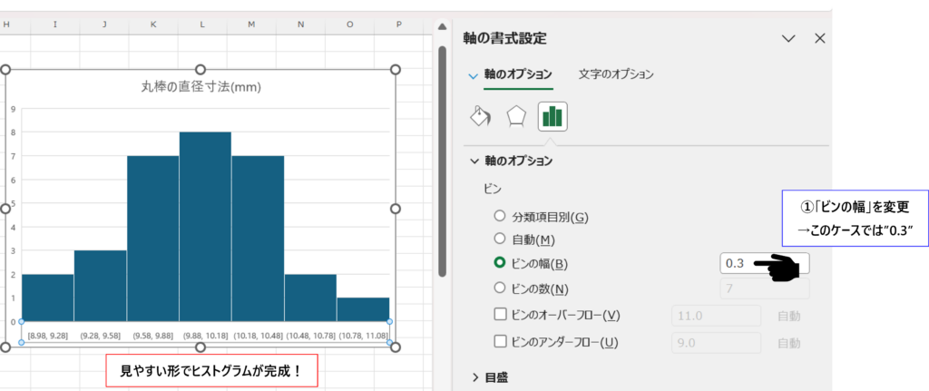
Task: Click the ビンの幅 input field
Action: (739, 263)
